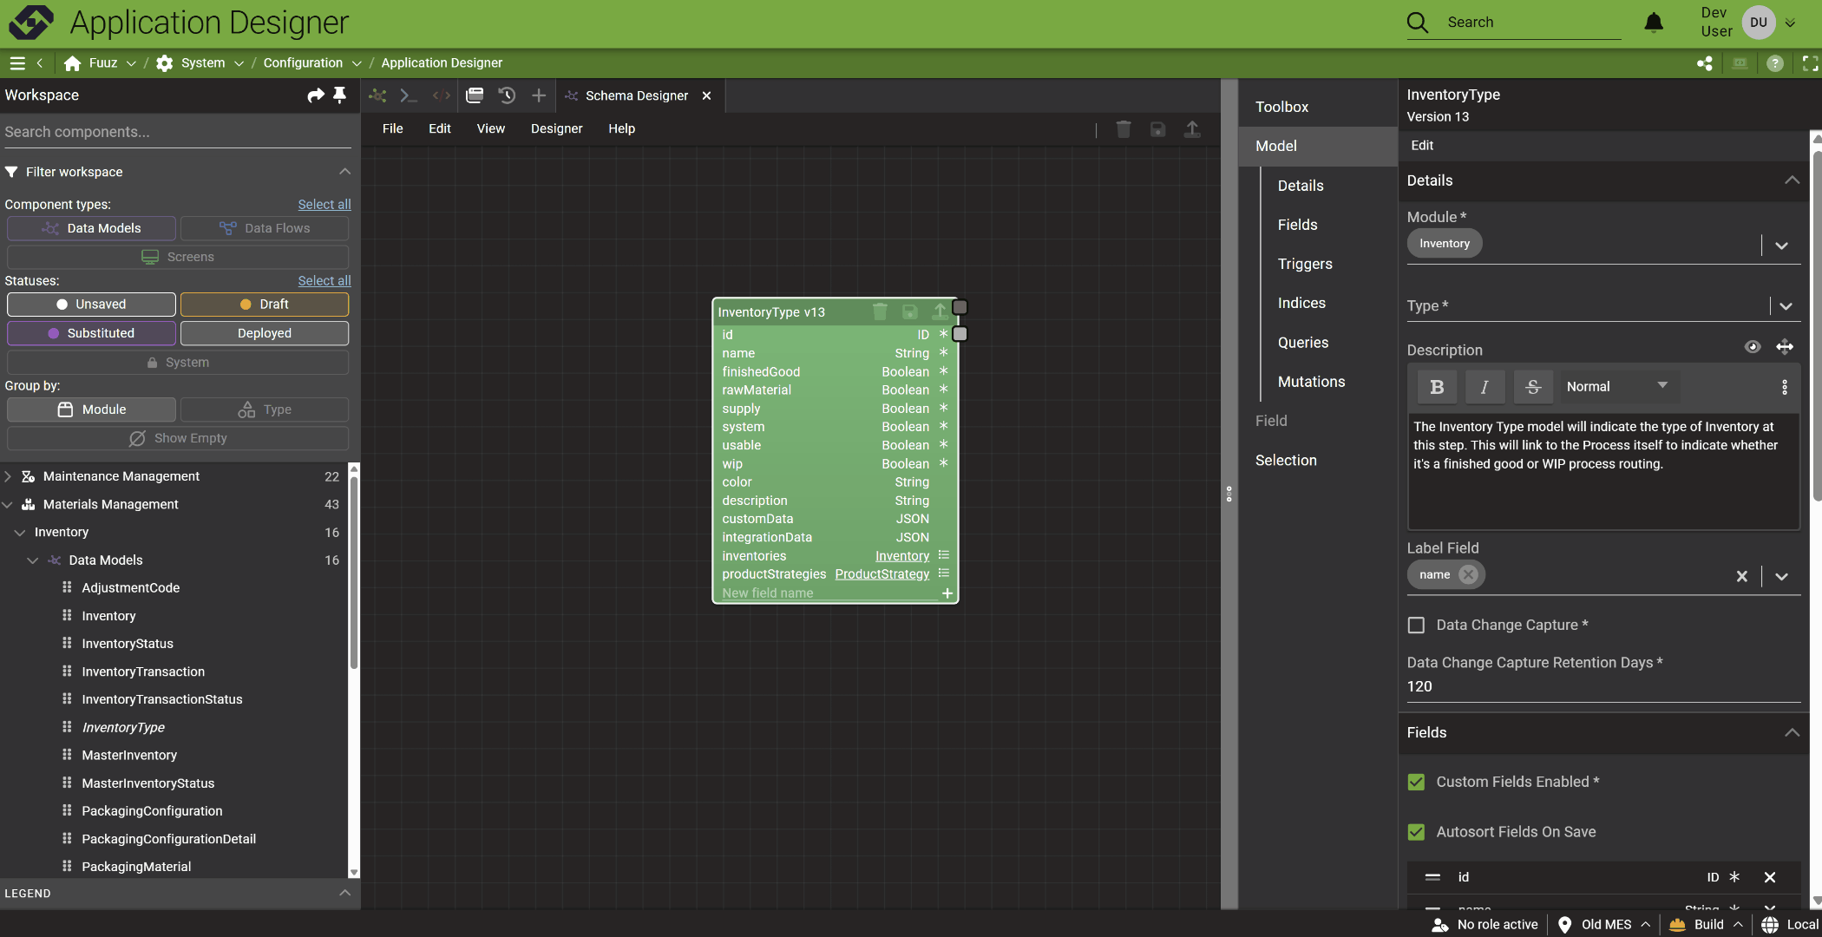Toggle the Deployed status filter button
Image resolution: width=1822 pixels, height=937 pixels.
coord(265,333)
